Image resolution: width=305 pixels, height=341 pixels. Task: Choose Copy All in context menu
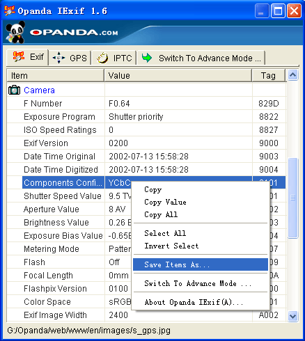pyautogui.click(x=201, y=214)
